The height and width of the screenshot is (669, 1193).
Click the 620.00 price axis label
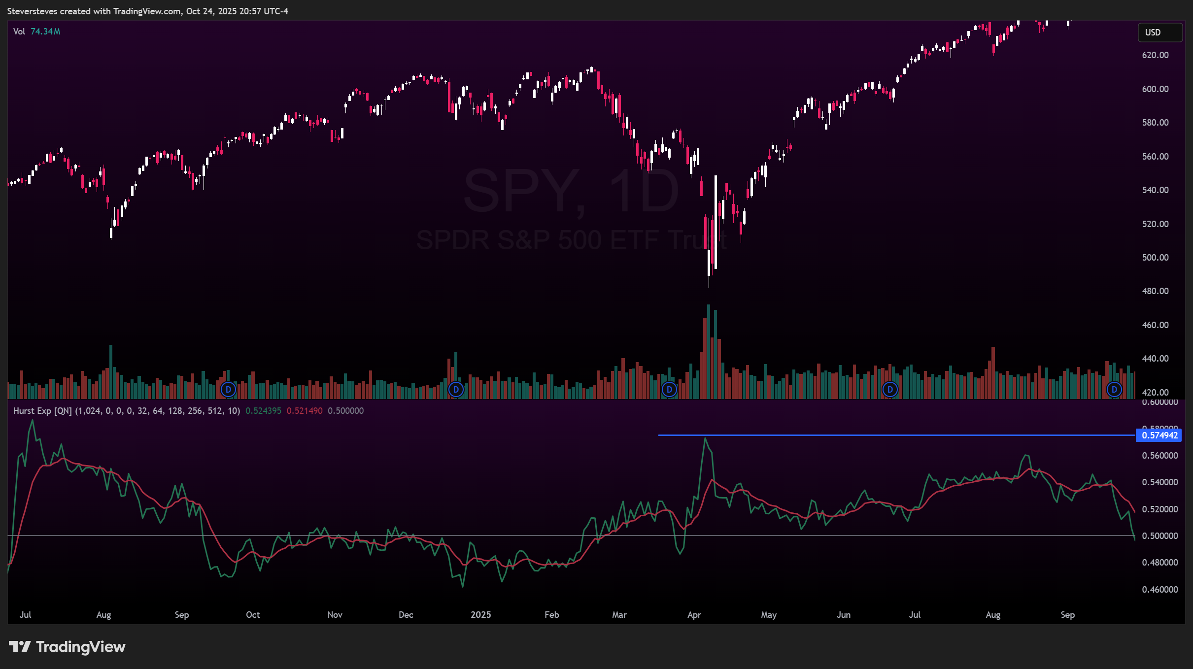[x=1155, y=55]
